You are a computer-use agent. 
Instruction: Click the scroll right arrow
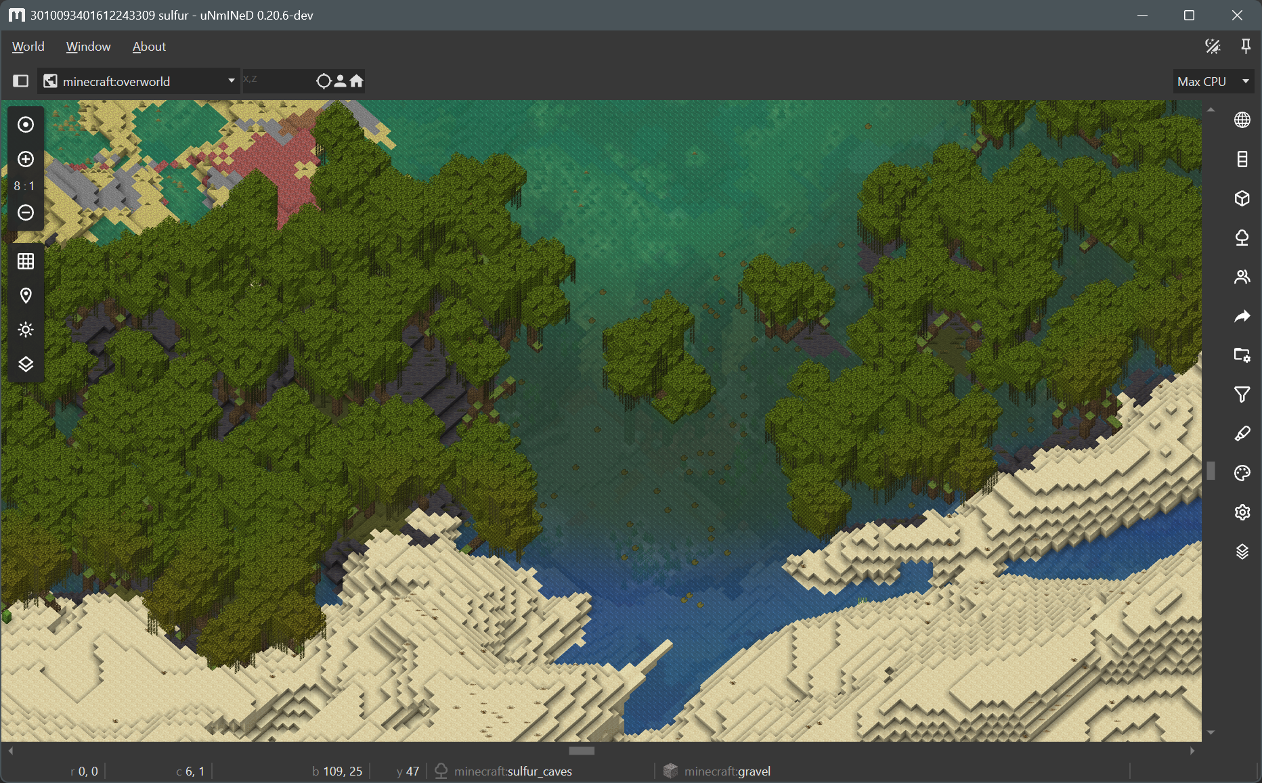1192,751
